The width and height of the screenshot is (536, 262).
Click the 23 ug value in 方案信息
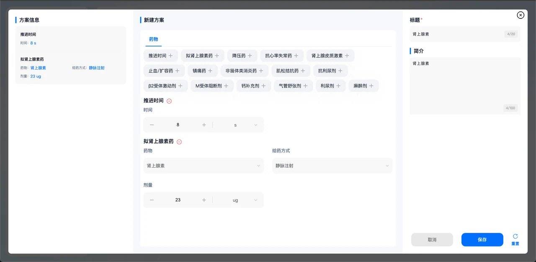point(36,76)
